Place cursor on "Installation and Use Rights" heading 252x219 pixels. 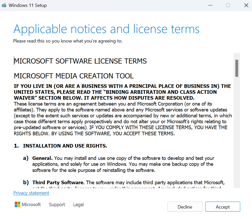coord(65,146)
